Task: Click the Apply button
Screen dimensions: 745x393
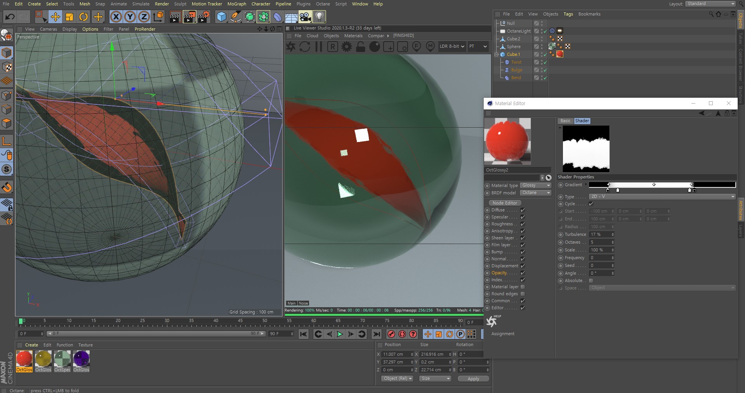Action: (x=473, y=379)
